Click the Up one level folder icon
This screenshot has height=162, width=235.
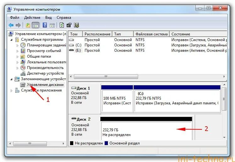[x=28, y=25]
